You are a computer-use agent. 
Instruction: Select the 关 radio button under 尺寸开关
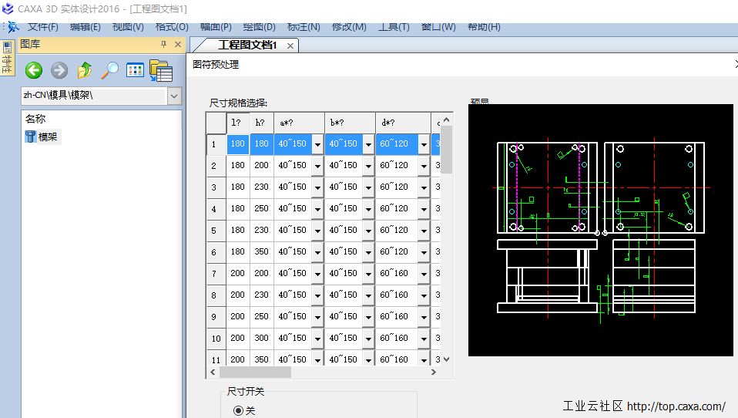tap(238, 410)
